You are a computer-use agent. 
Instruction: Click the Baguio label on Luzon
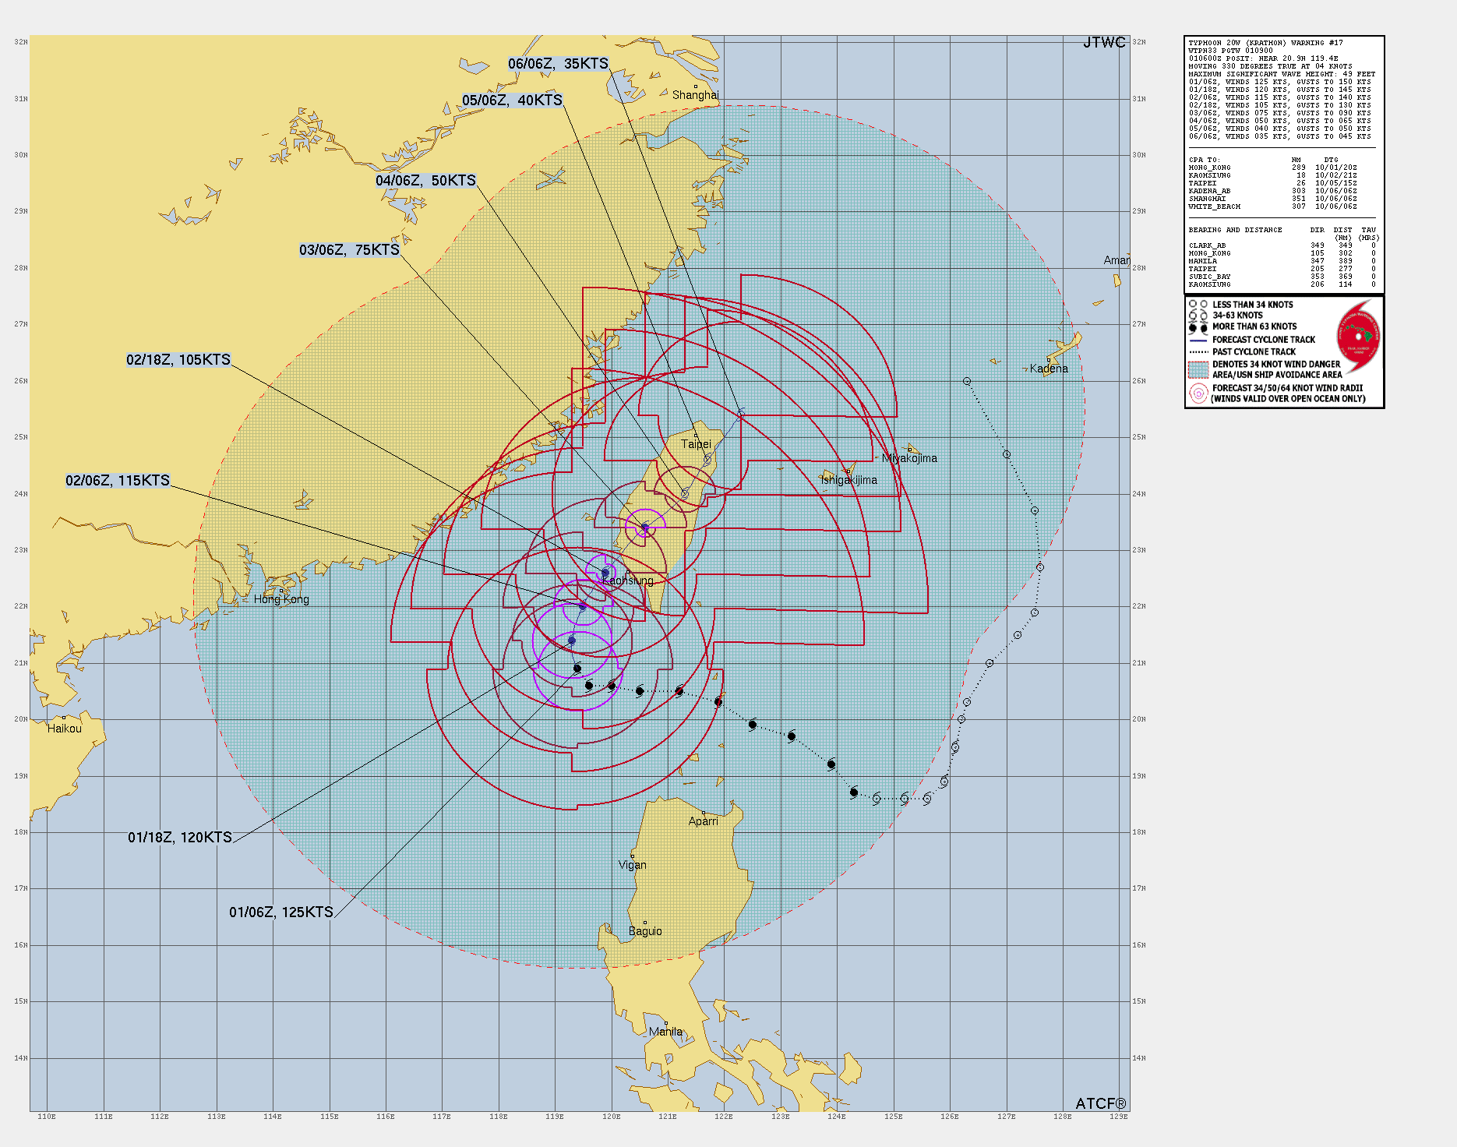pos(645,931)
